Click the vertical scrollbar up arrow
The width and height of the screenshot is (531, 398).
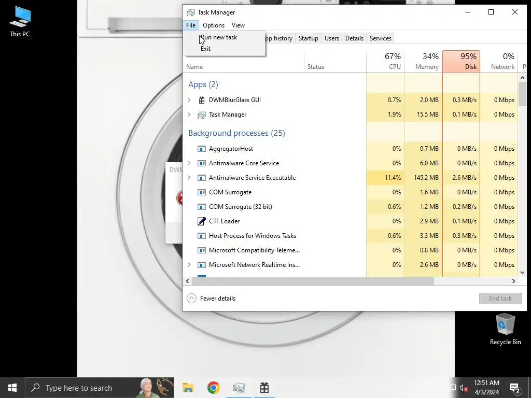[522, 78]
